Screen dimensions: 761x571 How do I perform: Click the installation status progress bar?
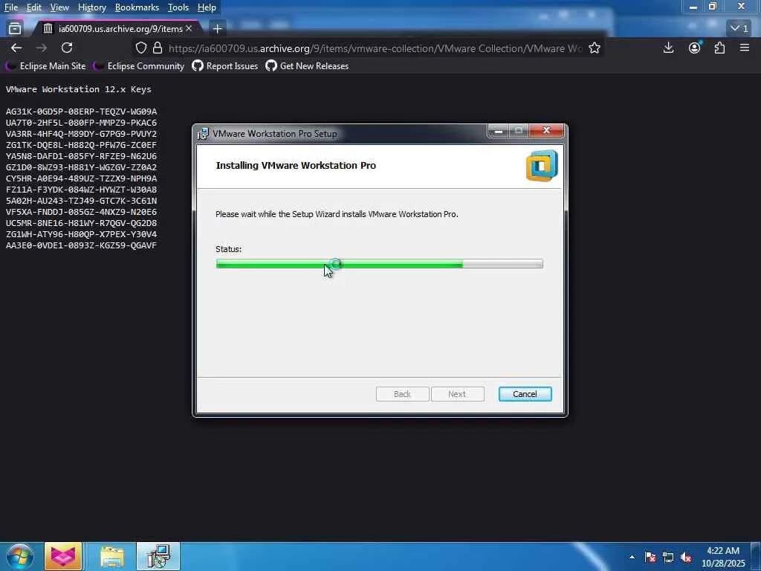pos(380,264)
